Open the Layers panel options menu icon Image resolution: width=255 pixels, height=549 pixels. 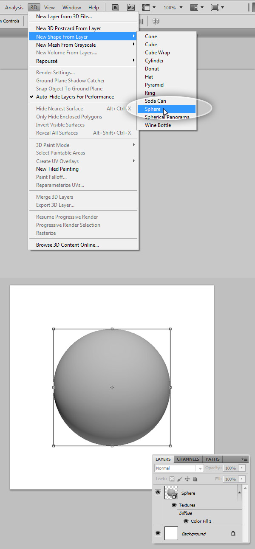245,459
